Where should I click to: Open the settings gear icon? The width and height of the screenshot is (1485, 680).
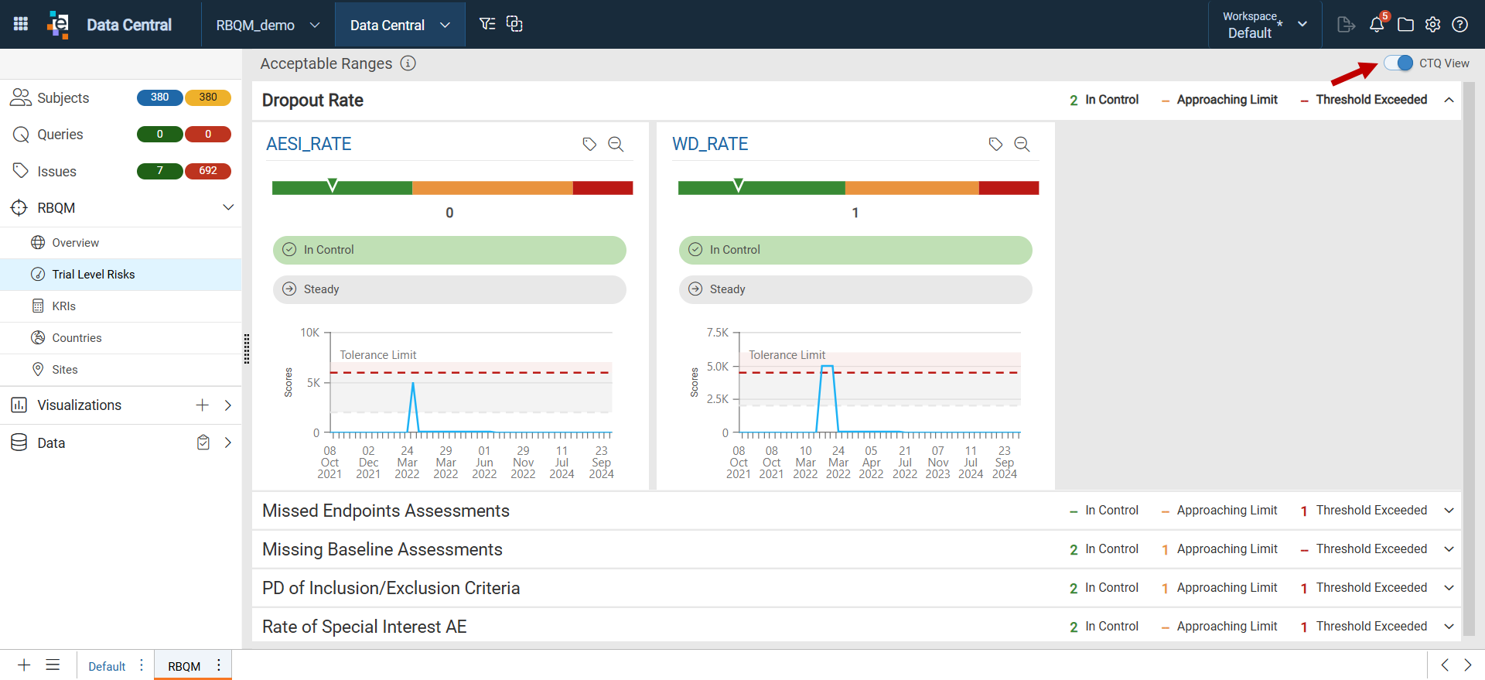coord(1433,25)
